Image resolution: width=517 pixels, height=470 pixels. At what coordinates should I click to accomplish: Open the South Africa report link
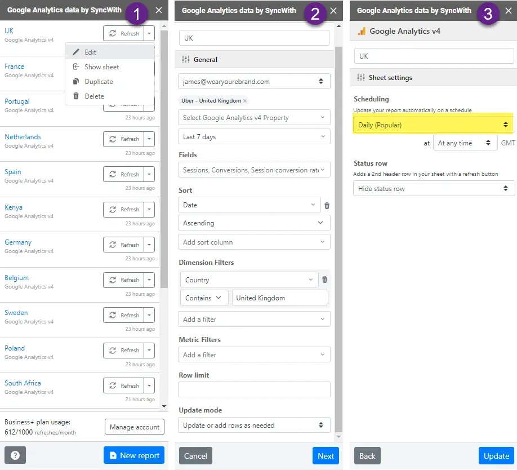tap(23, 383)
